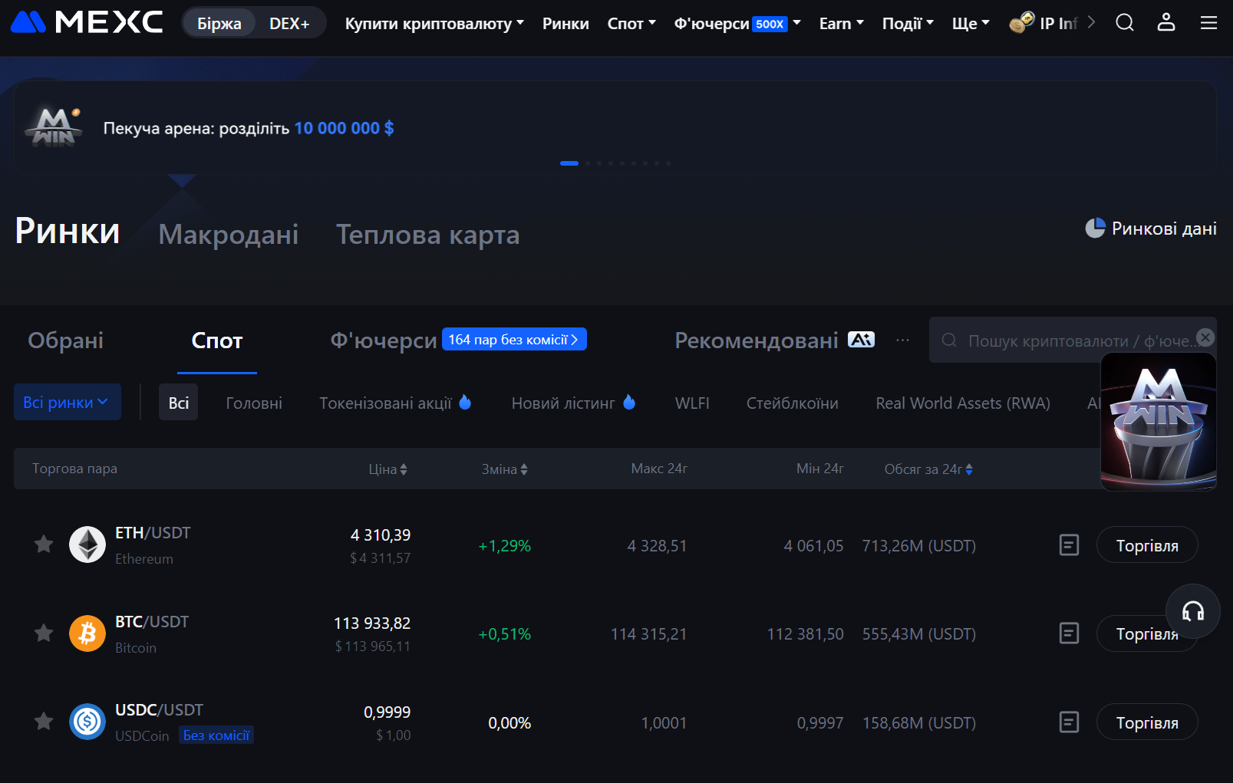Click Торгівля button for ETH/USDT

point(1147,544)
